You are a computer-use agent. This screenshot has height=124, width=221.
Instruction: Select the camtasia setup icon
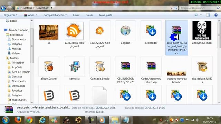74,66
